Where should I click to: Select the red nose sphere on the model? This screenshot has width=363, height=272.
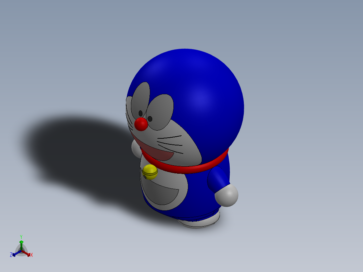[x=141, y=124]
